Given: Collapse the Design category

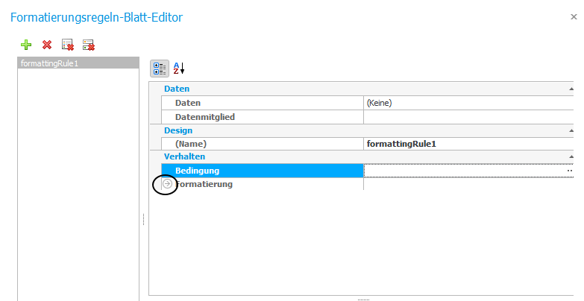Looking at the screenshot, I should [571, 130].
